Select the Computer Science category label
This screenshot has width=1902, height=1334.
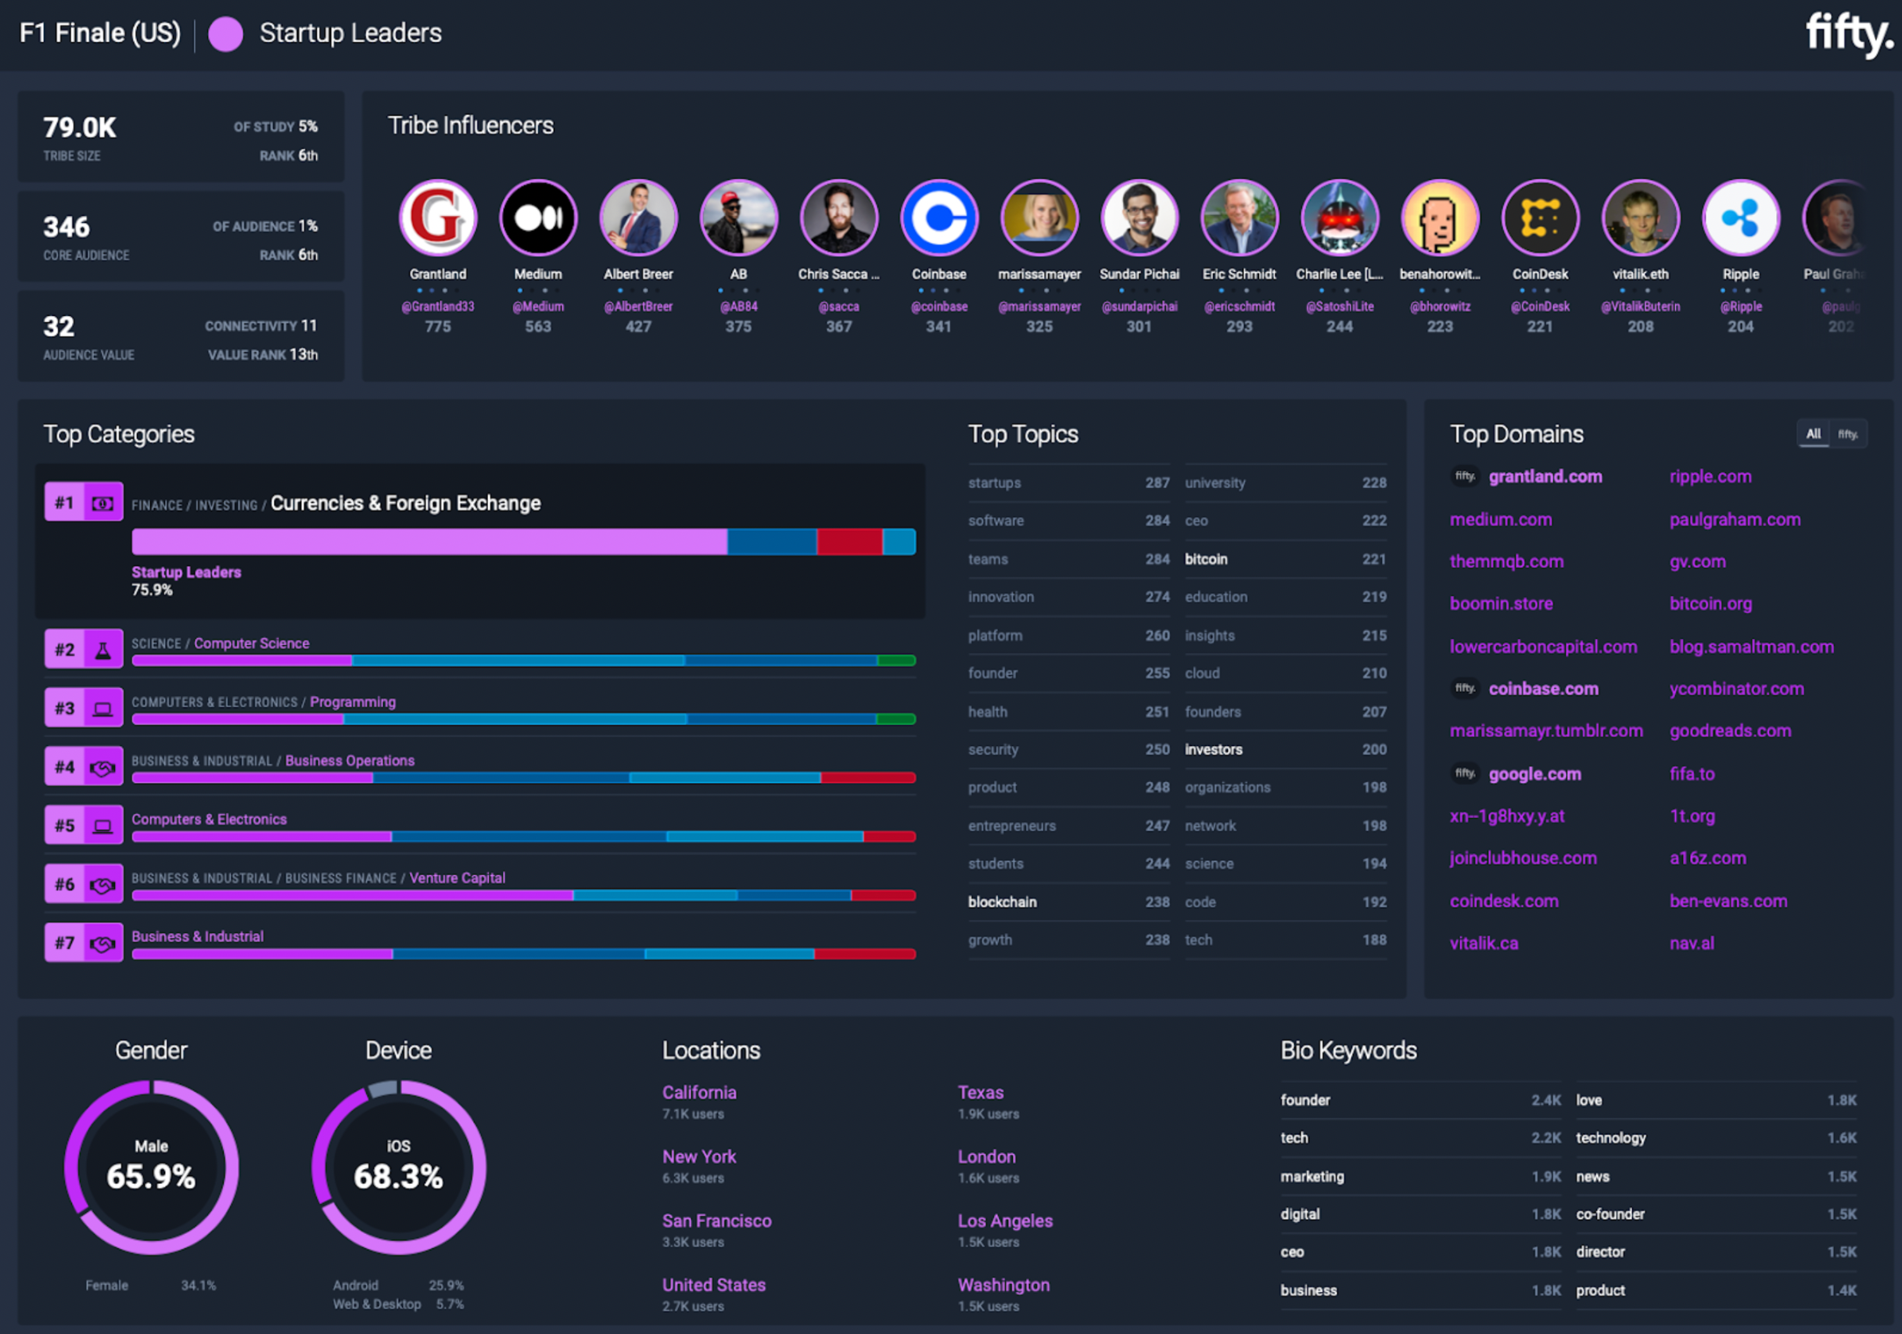click(x=251, y=644)
